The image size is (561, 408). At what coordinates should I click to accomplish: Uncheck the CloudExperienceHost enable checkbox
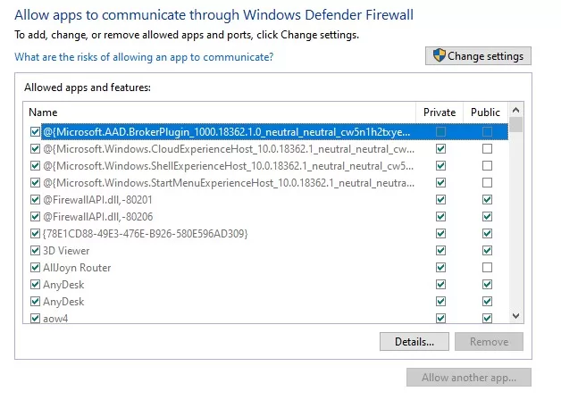35,148
